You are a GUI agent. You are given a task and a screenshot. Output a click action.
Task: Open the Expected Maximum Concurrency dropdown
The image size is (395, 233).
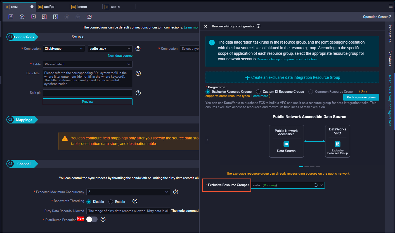click(128, 192)
